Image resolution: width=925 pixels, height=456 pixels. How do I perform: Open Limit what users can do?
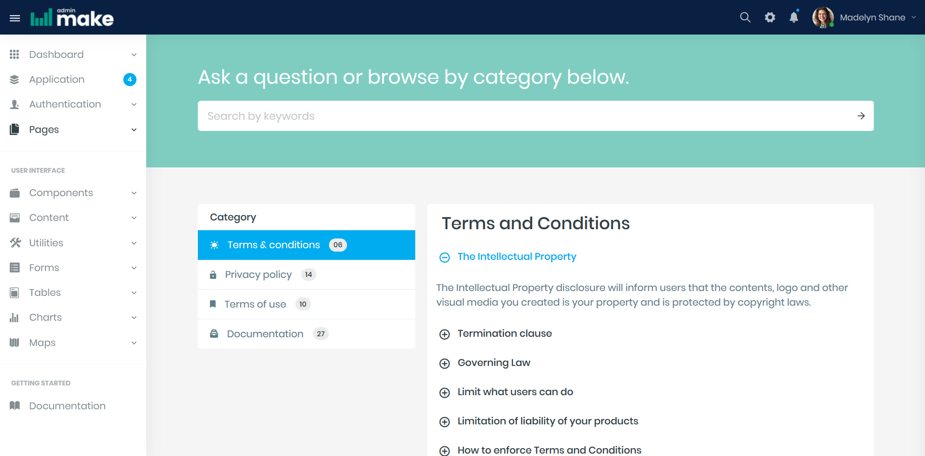coord(515,392)
